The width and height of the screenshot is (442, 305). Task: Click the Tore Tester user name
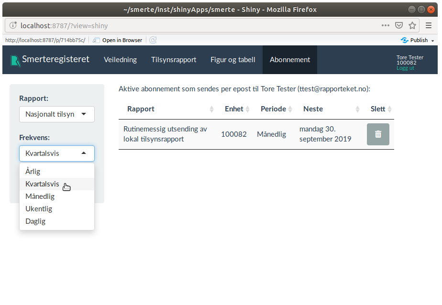pos(410,57)
